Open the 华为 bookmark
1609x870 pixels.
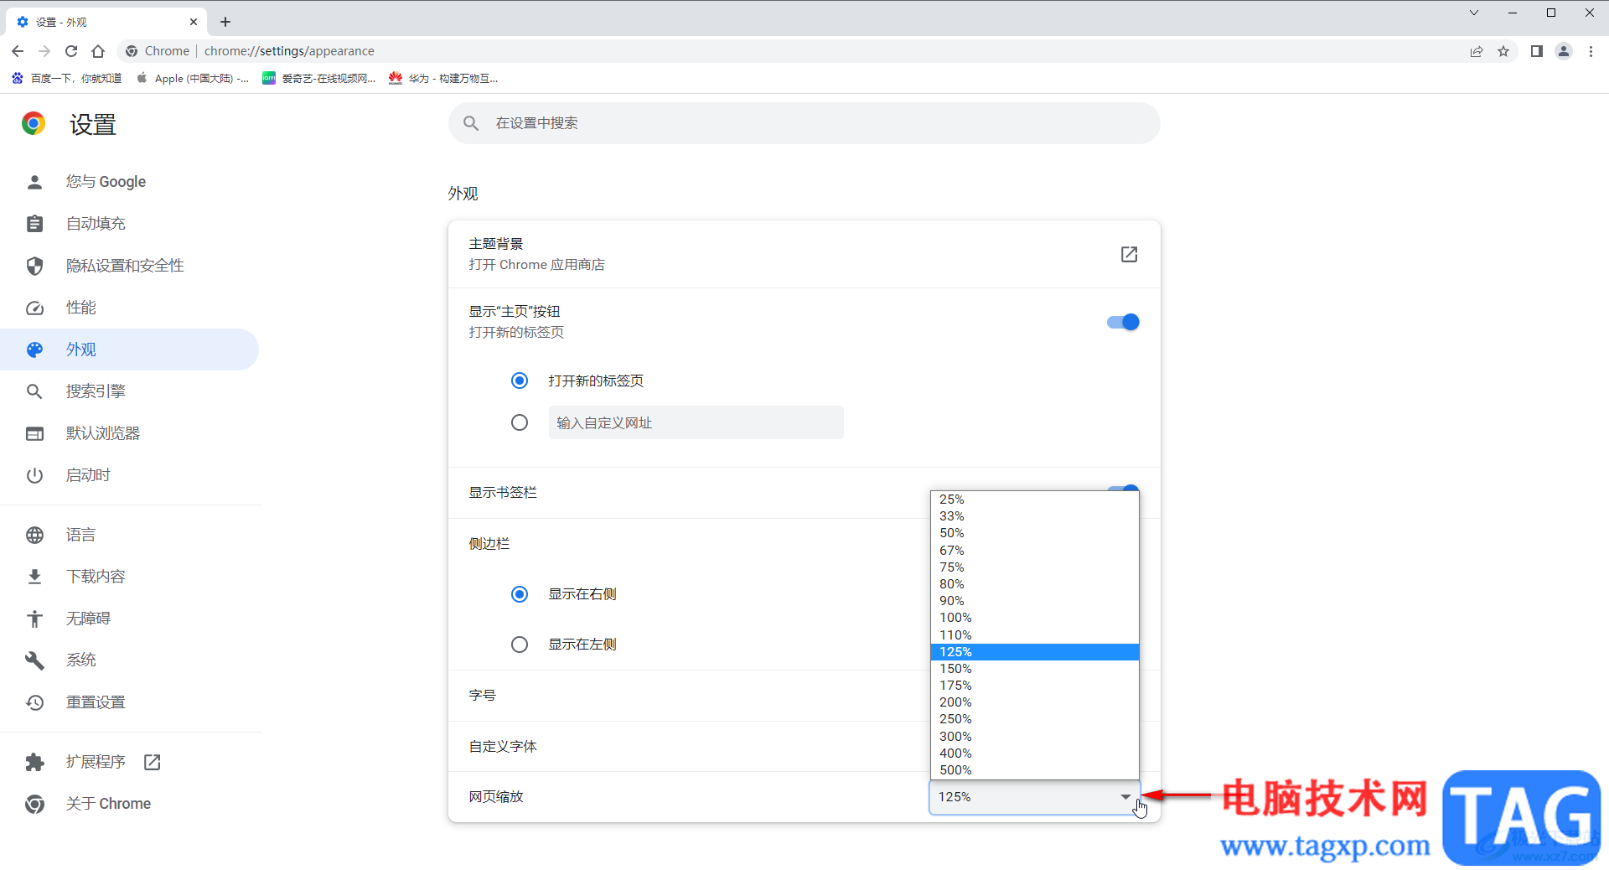click(x=443, y=78)
